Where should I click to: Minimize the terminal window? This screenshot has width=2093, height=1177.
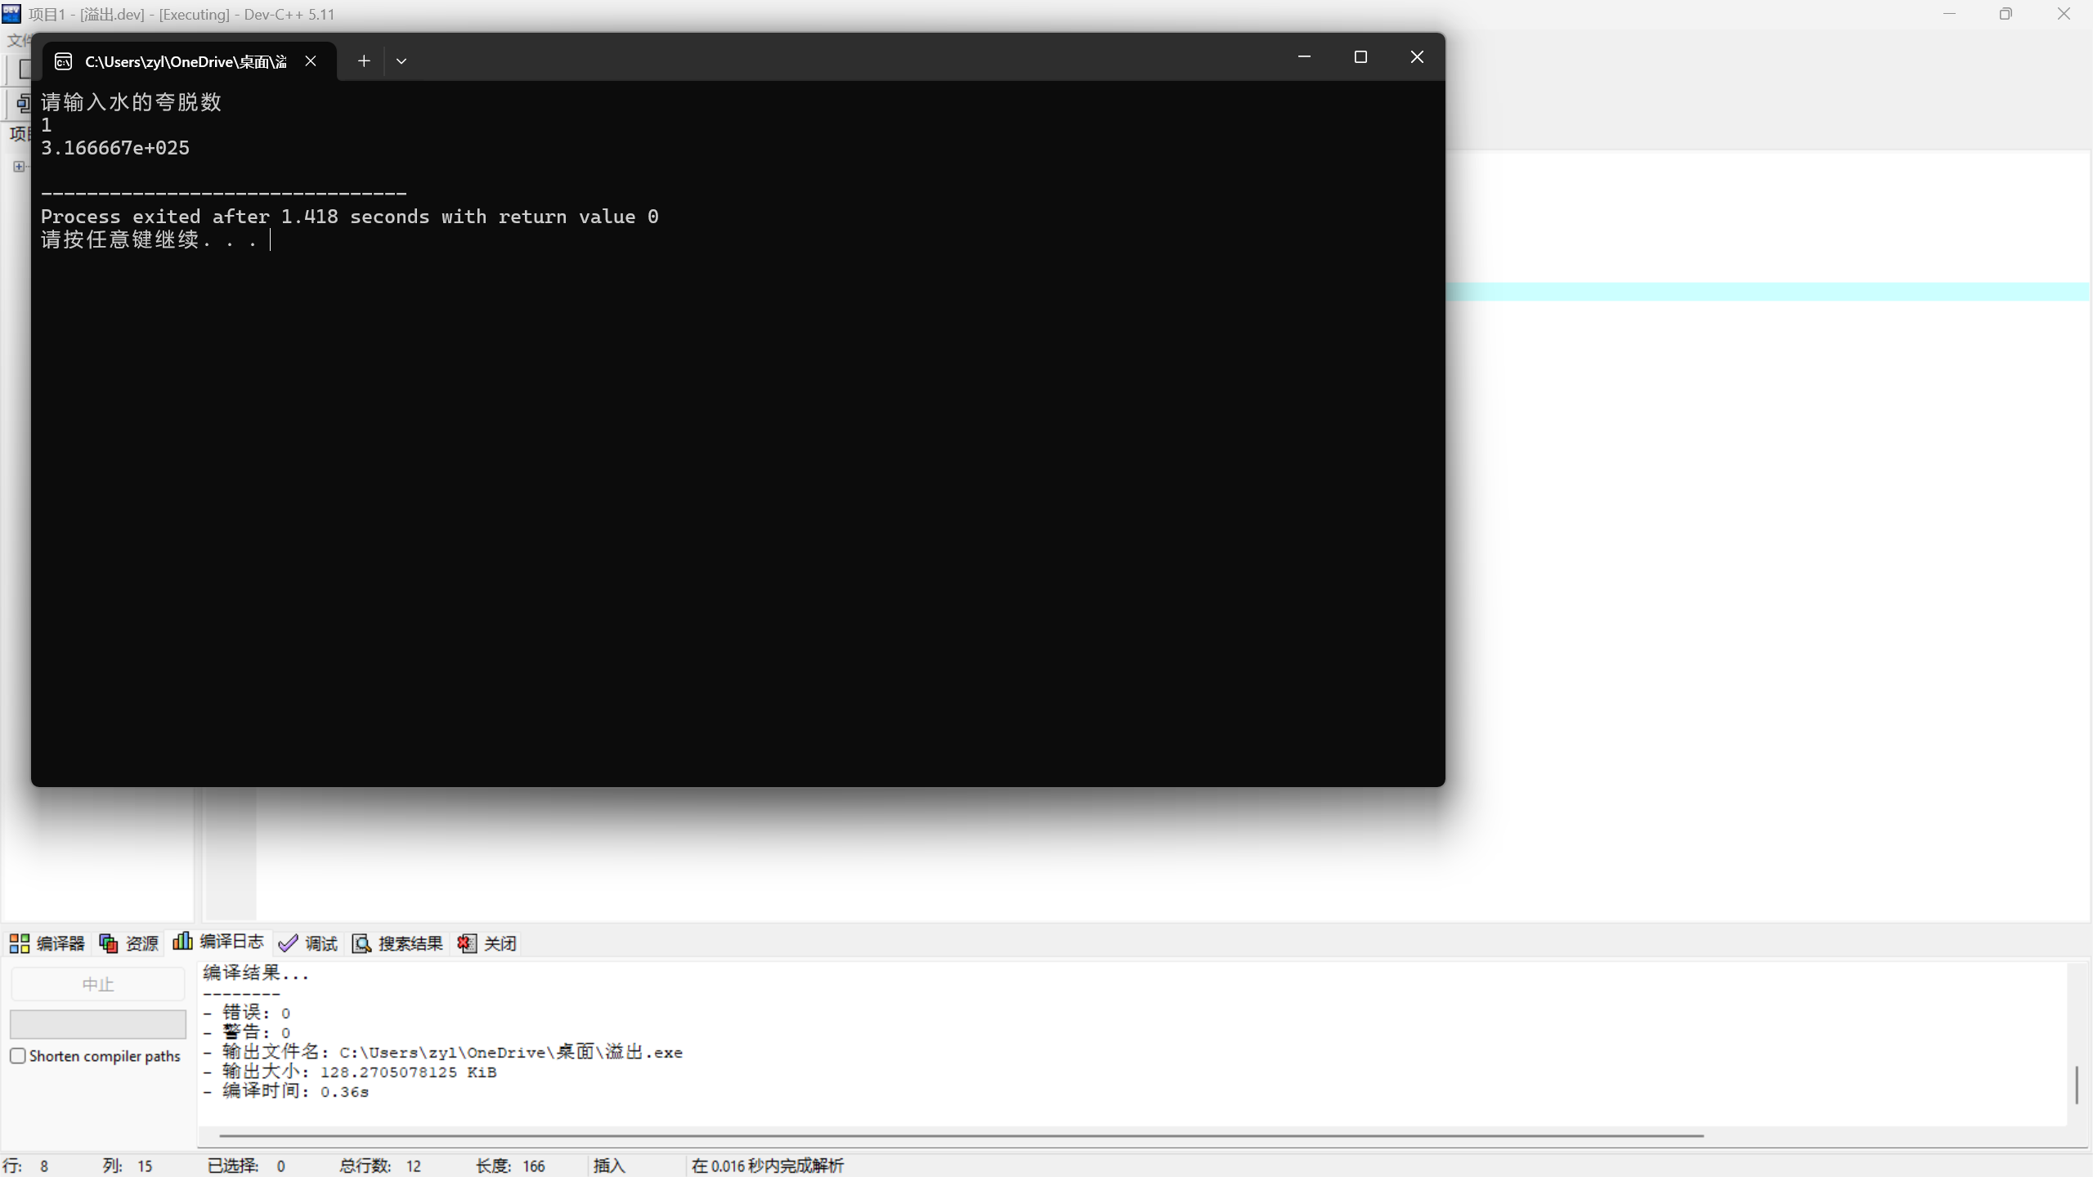point(1304,57)
